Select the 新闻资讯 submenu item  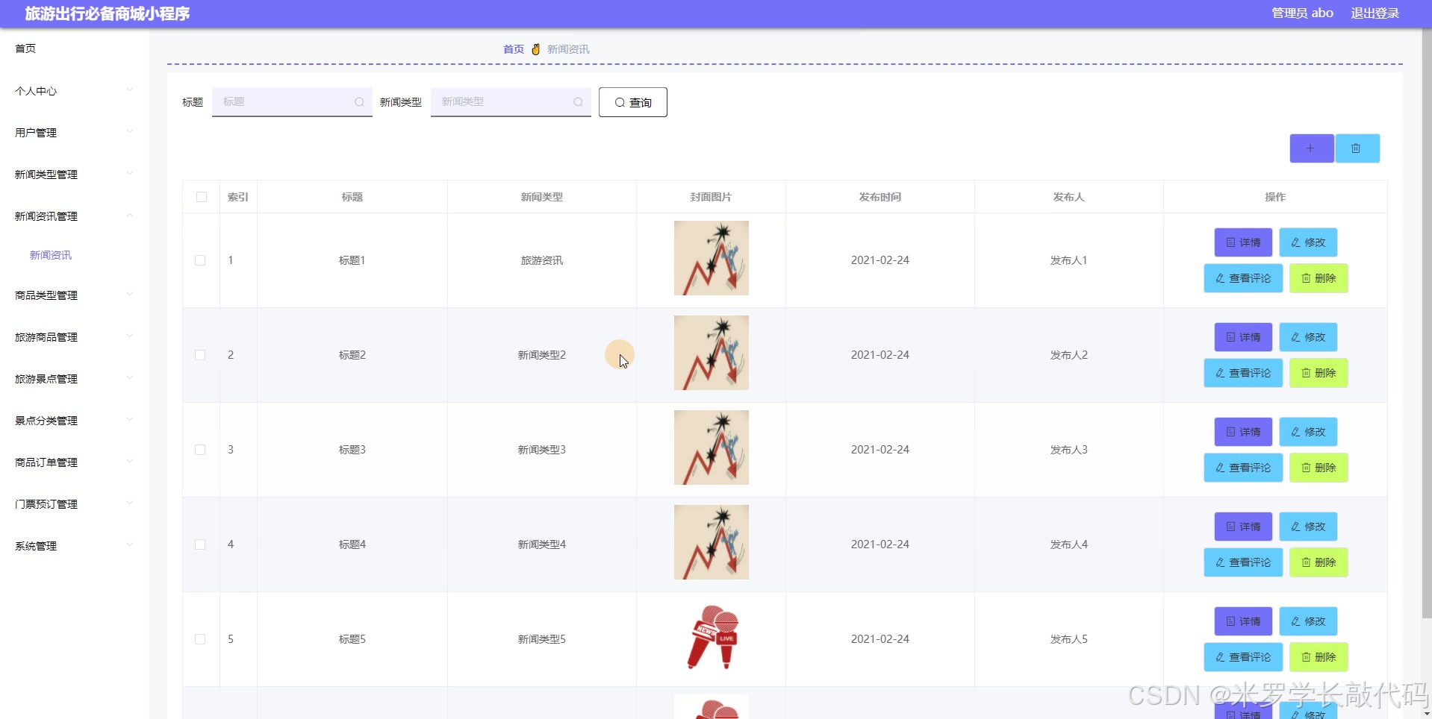point(51,255)
